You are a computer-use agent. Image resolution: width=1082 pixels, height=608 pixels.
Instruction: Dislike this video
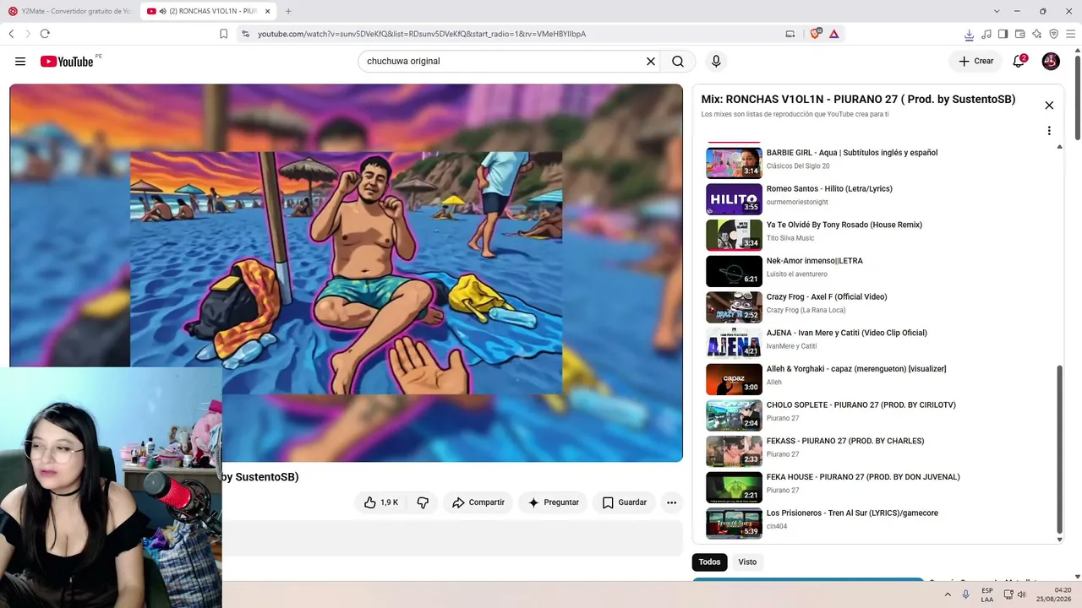click(x=423, y=502)
